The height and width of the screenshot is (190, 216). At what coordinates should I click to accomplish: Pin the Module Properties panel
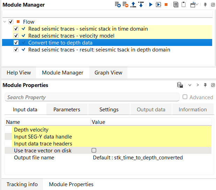pos(205,85)
